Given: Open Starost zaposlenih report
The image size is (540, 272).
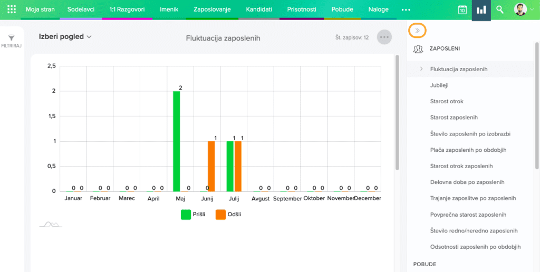Looking at the screenshot, I should (x=454, y=118).
